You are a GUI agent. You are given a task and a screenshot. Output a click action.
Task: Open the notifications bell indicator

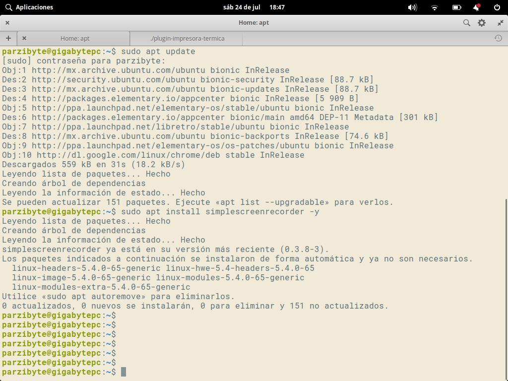click(477, 7)
